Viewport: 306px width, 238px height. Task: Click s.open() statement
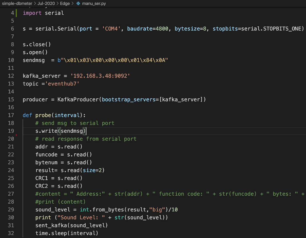coord(35,52)
